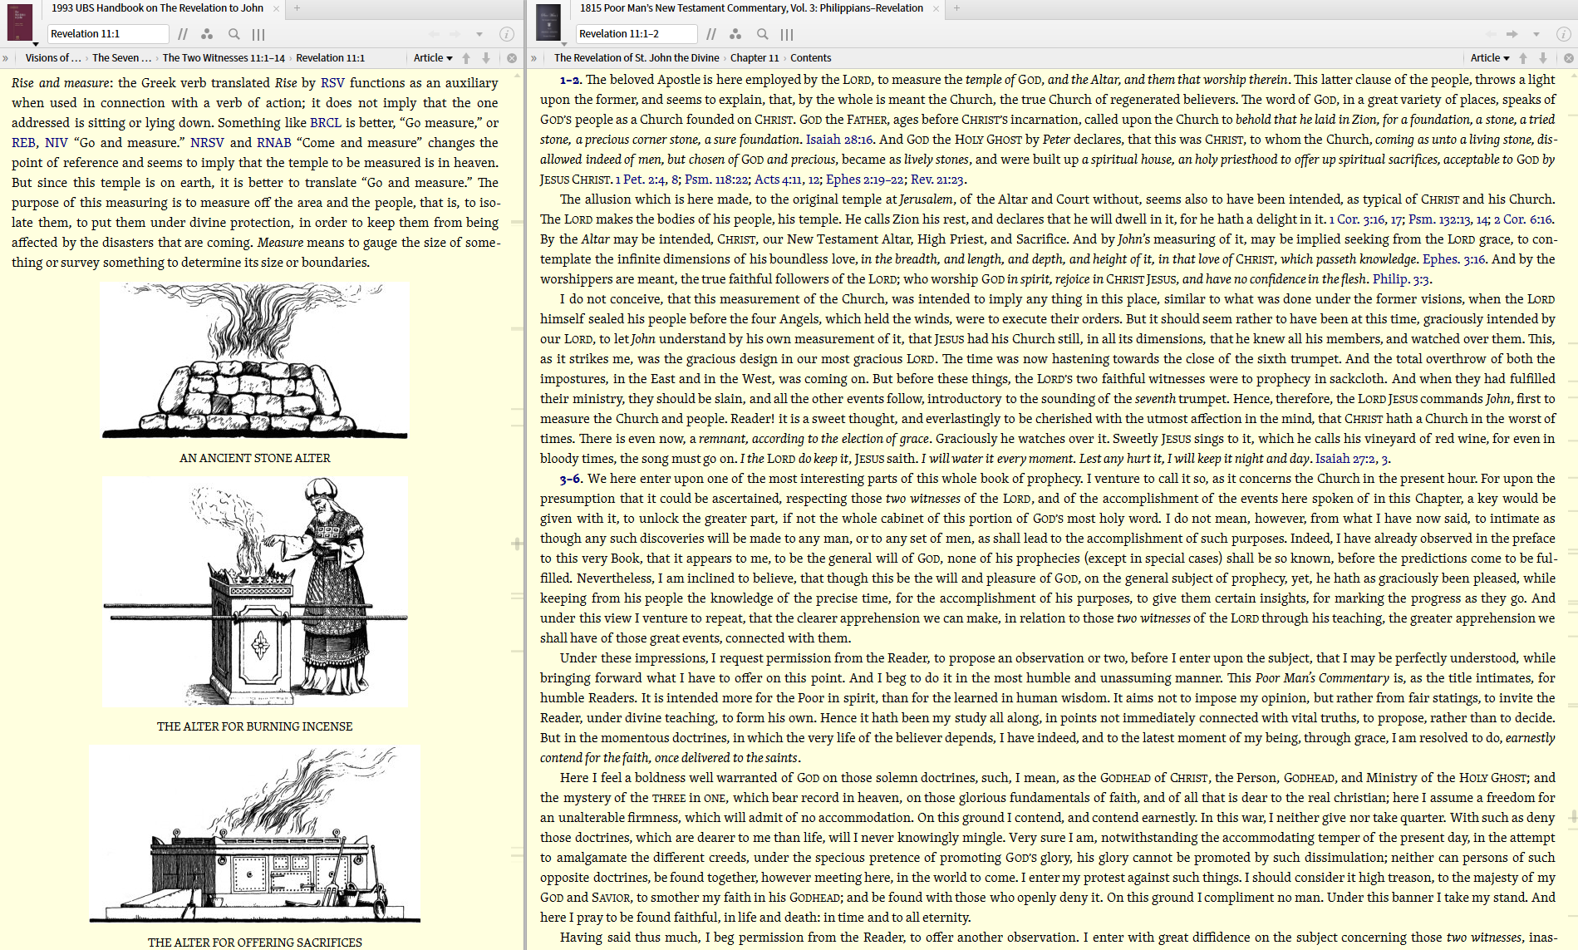Go back in Poor Man's Commentary history
1578x950 pixels.
tap(1491, 34)
